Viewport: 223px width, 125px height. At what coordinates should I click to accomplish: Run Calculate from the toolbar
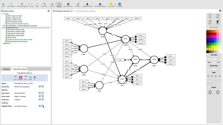coord(120,5)
